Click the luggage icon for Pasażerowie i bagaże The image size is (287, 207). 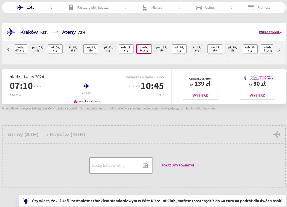pyautogui.click(x=71, y=8)
